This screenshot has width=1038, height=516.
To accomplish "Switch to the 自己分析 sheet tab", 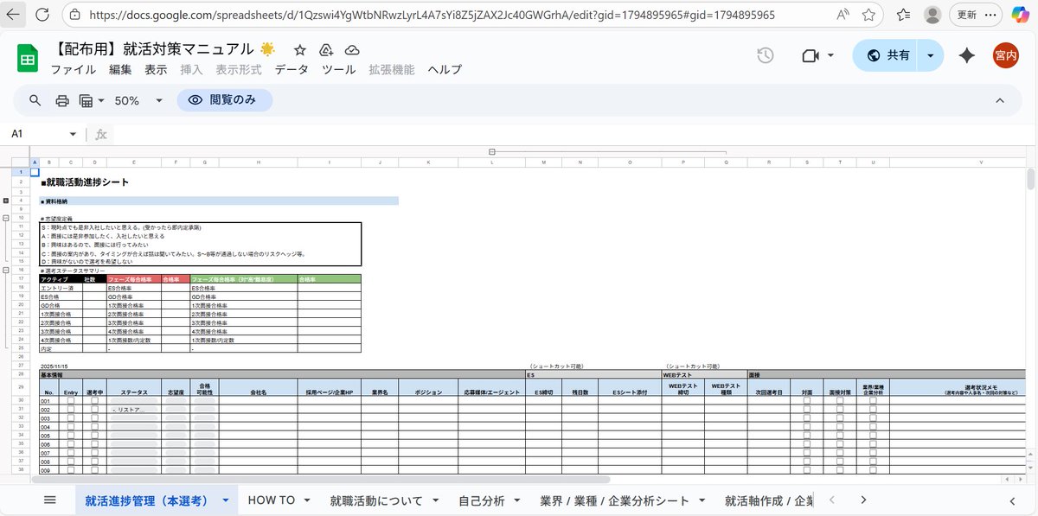I will coord(482,500).
